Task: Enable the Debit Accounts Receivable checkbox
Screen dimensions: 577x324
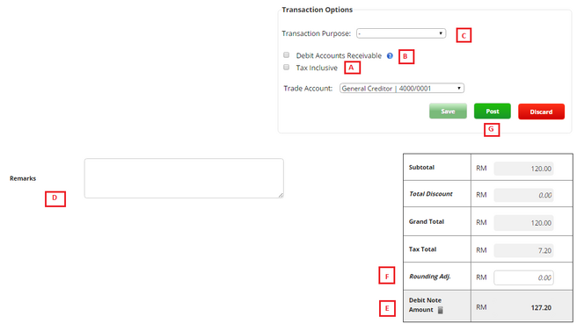Action: (286, 55)
